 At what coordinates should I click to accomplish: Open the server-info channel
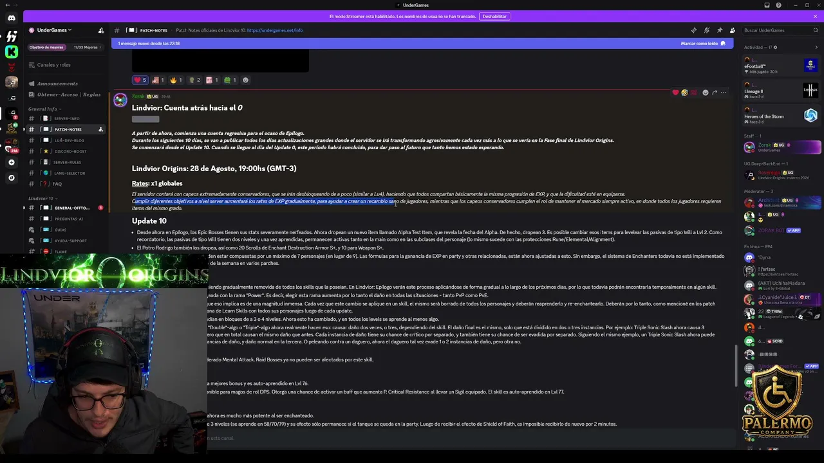coord(66,118)
